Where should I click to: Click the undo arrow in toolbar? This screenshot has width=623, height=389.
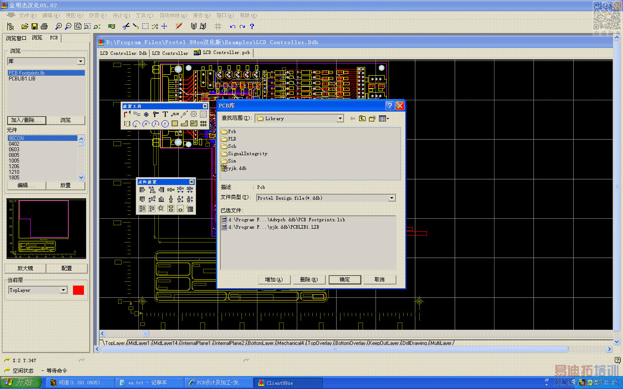[x=232, y=26]
